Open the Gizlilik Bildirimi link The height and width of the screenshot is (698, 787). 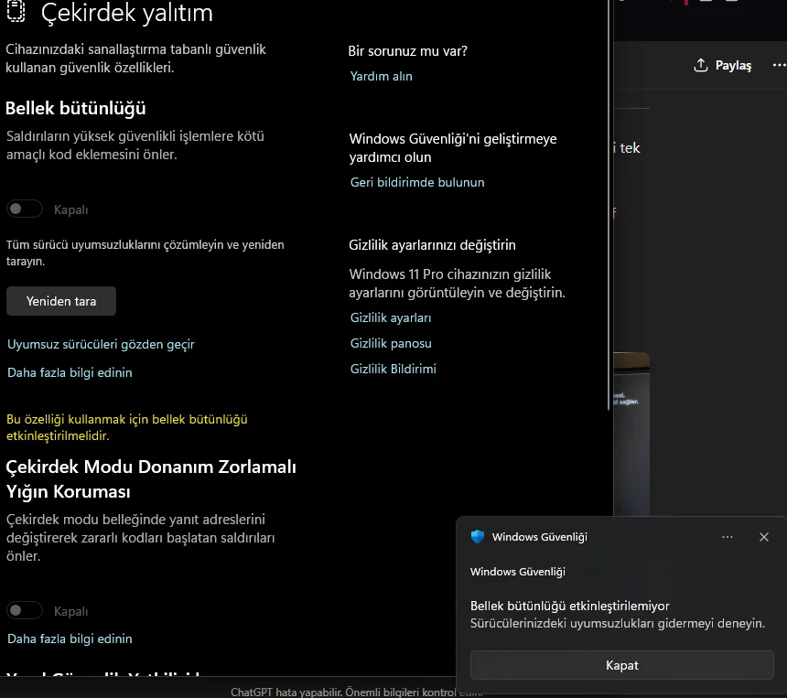coord(393,369)
